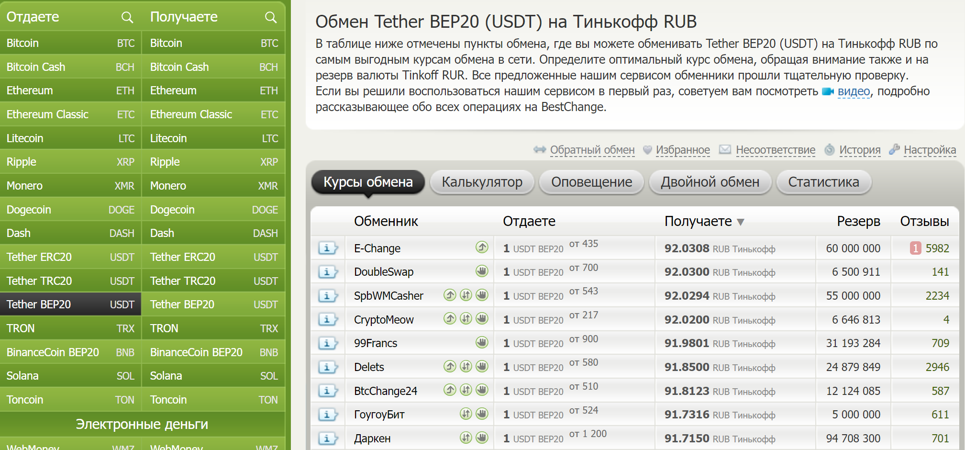Click the first badge icon in ГоугоуБит row
Screen dimensions: 965x450
pos(466,414)
